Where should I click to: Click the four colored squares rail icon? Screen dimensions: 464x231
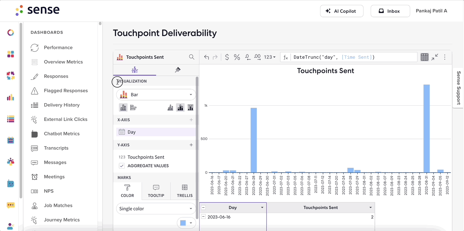(10, 54)
